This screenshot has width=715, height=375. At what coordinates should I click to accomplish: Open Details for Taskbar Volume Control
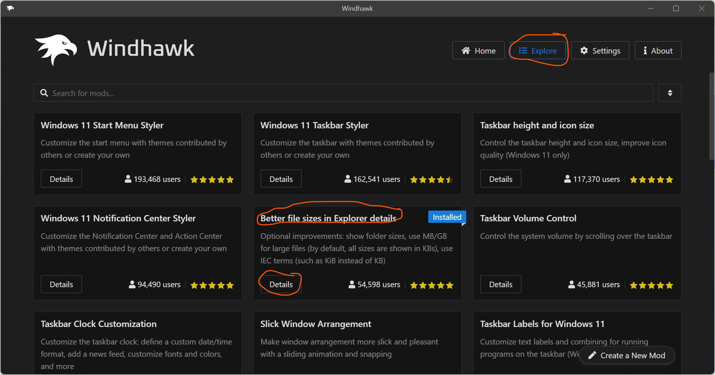500,284
